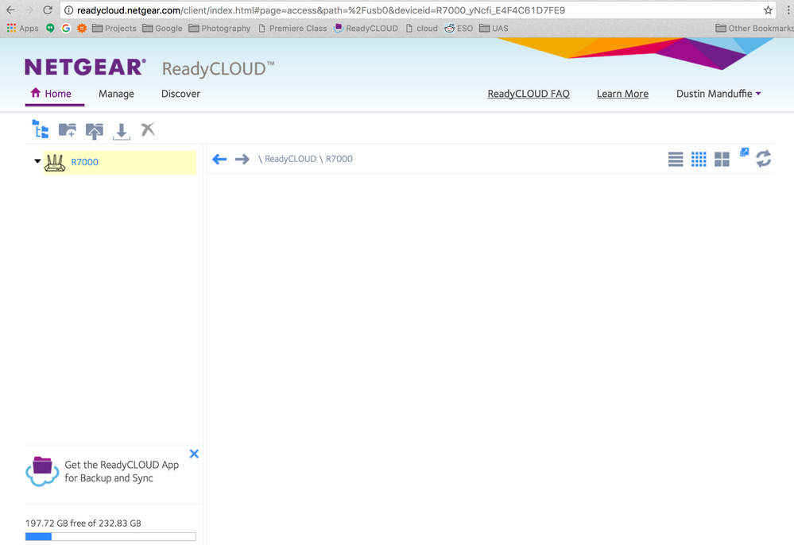This screenshot has width=794, height=545.
Task: Navigate back with the blue left arrow
Action: click(219, 160)
